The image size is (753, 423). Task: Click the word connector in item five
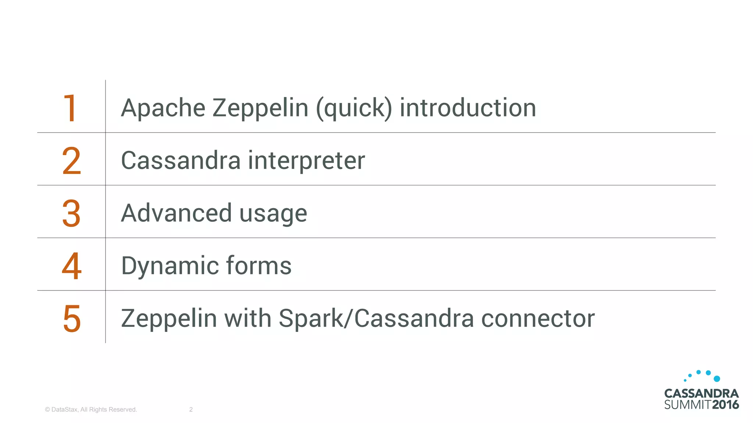pyautogui.click(x=538, y=318)
